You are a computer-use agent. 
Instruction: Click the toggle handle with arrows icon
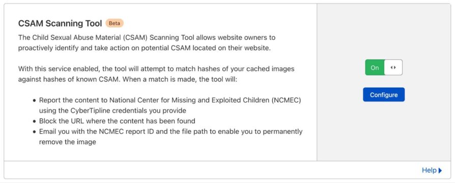pos(393,67)
